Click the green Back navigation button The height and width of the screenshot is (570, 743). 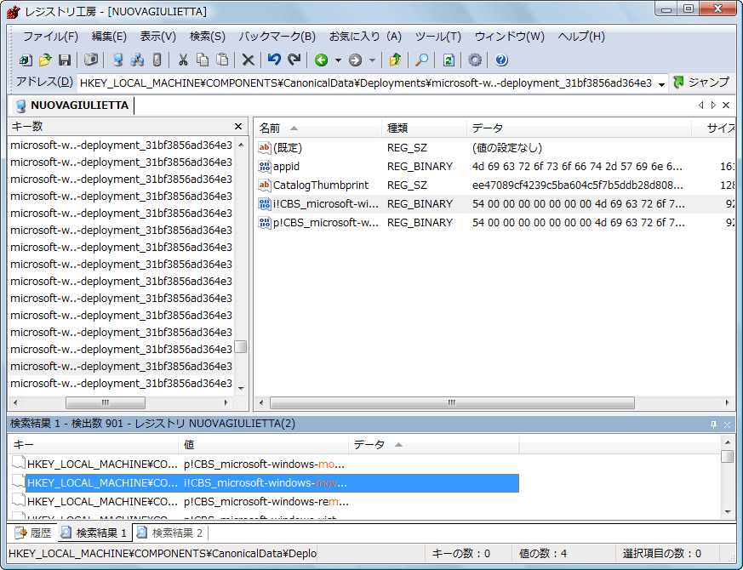[321, 60]
